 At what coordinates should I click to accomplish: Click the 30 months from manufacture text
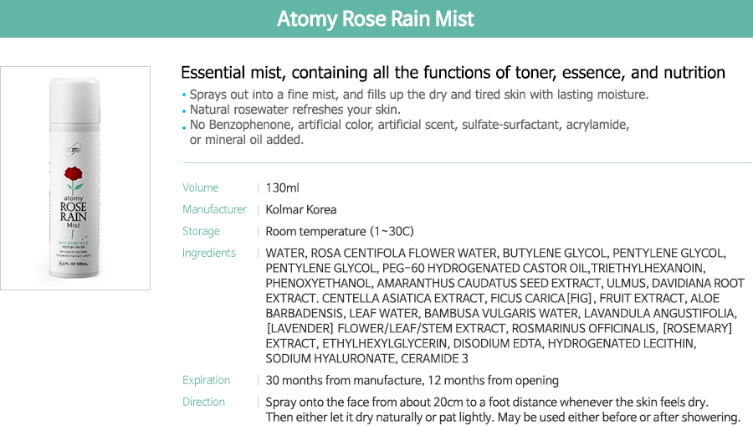[x=343, y=380]
